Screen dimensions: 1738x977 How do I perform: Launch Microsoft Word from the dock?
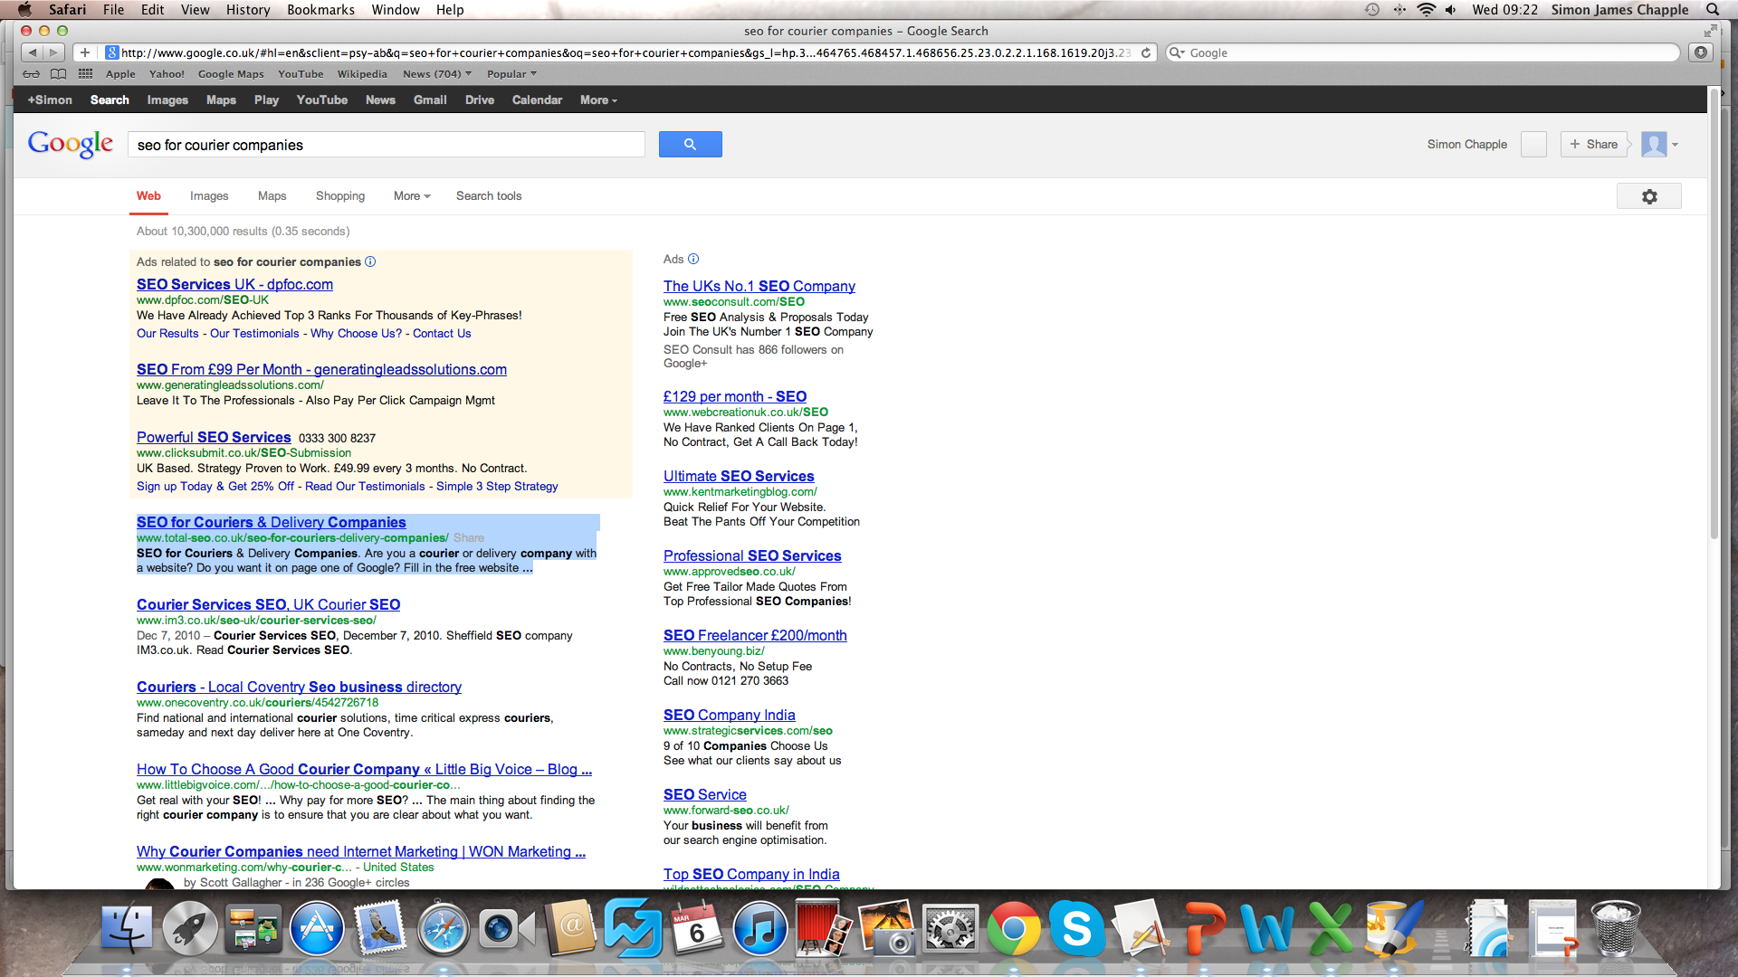[1267, 929]
